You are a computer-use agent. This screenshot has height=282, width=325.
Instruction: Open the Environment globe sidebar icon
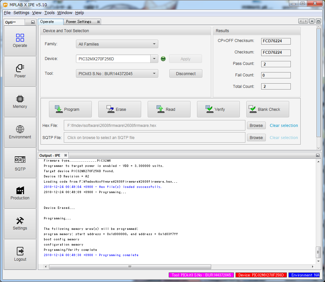[20, 132]
